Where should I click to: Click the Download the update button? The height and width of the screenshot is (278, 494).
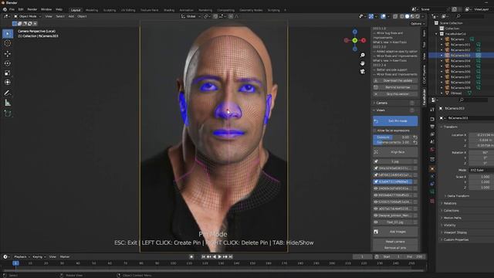pos(395,80)
